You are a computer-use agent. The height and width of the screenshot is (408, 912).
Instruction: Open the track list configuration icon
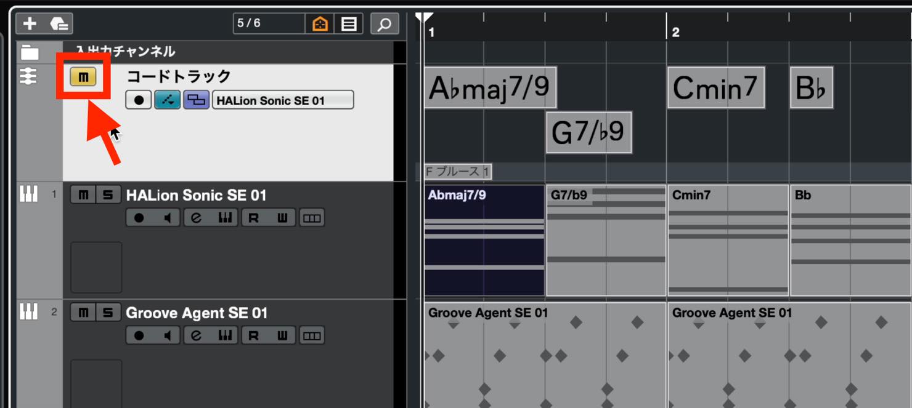[349, 24]
